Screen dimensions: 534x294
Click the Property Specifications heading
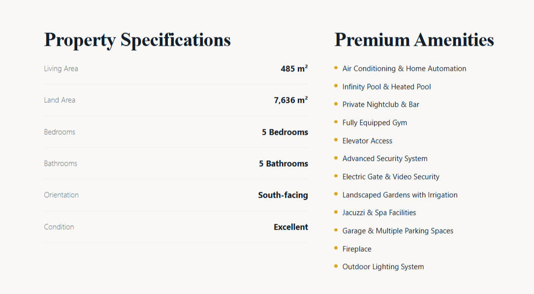point(137,40)
